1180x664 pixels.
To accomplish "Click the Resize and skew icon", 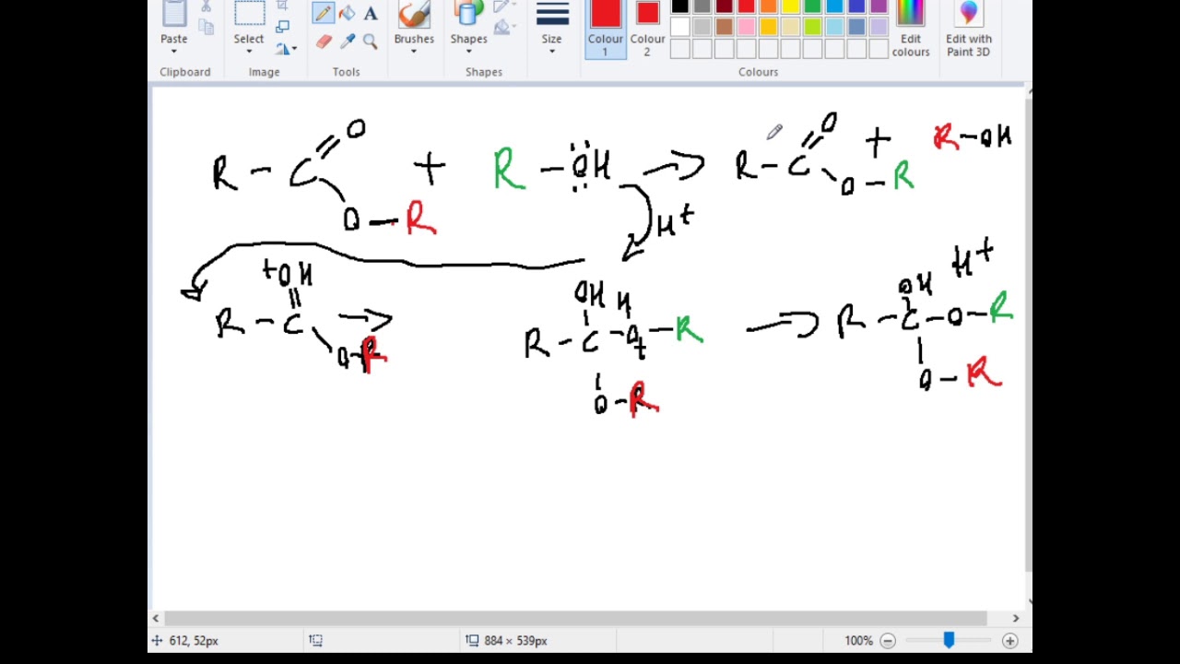I will [x=282, y=27].
